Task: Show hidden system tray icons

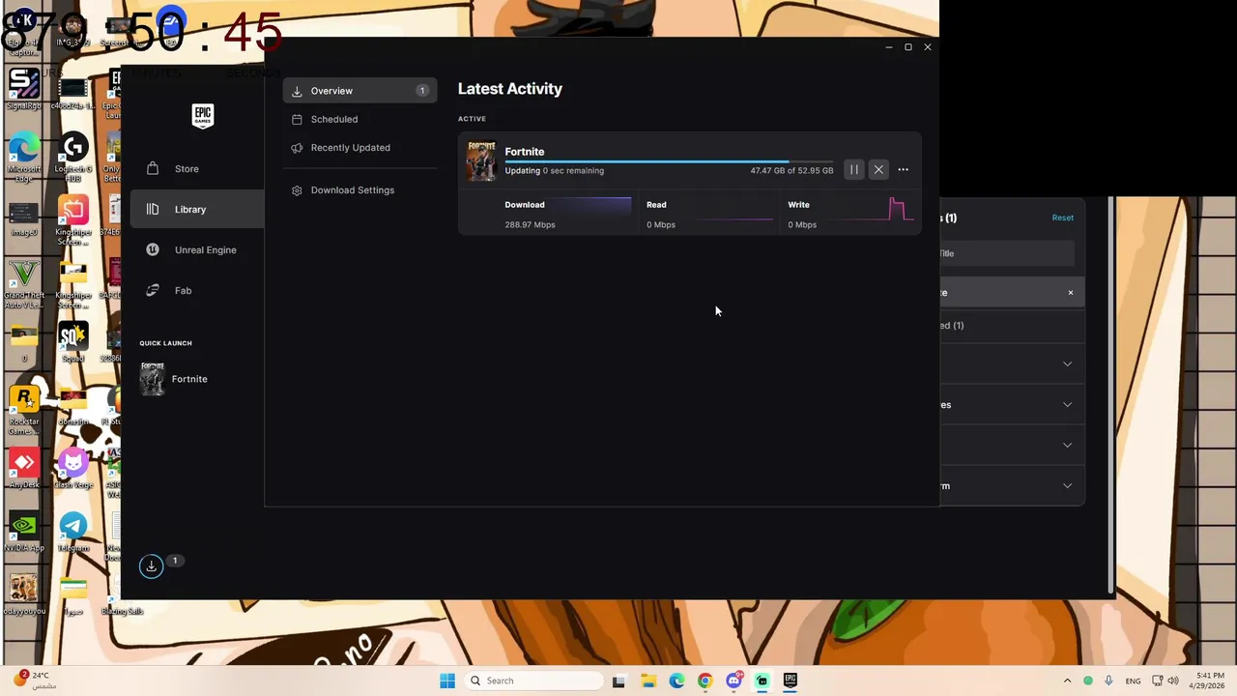Action: coord(1067,681)
